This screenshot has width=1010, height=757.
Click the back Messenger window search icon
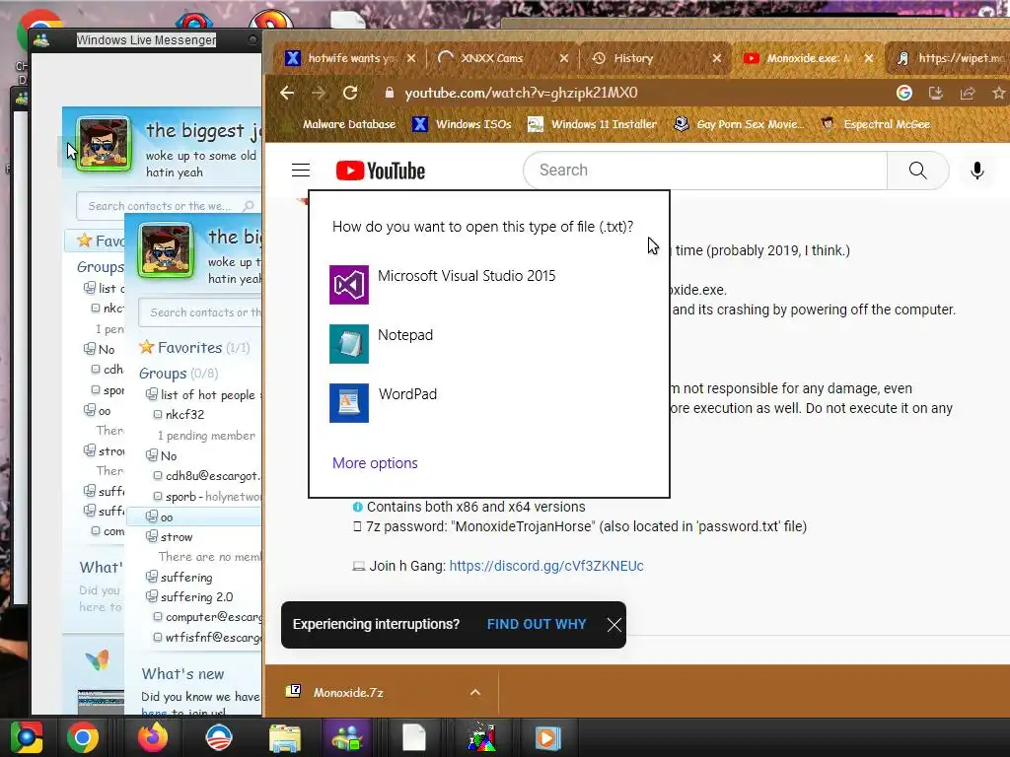click(248, 206)
